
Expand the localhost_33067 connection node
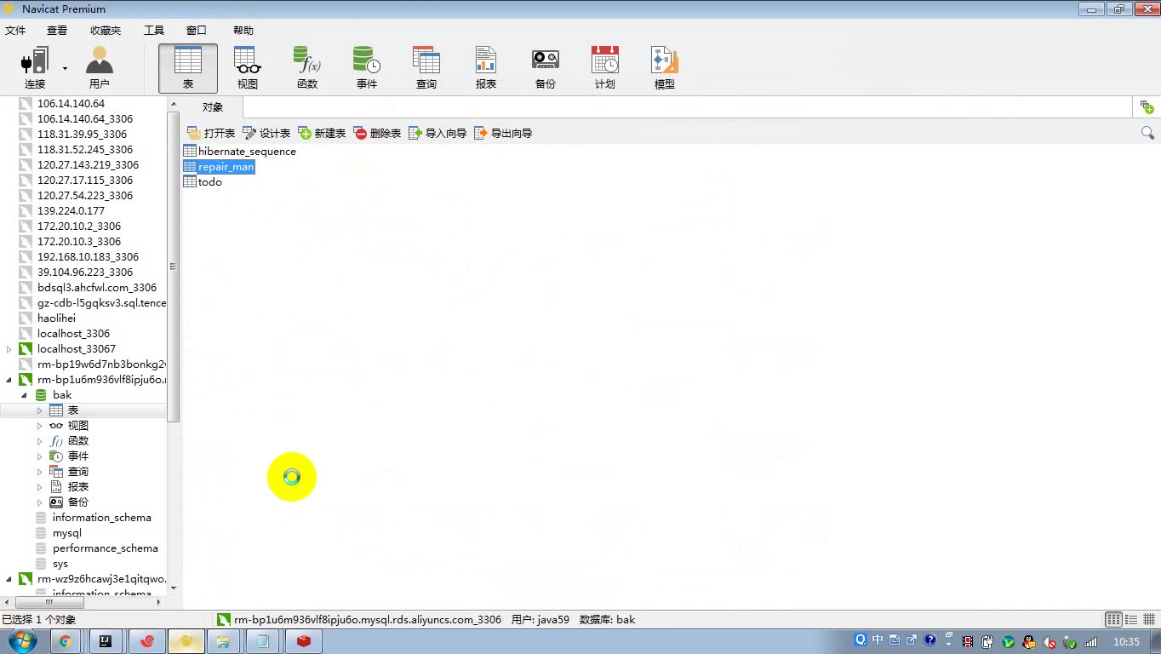[9, 349]
